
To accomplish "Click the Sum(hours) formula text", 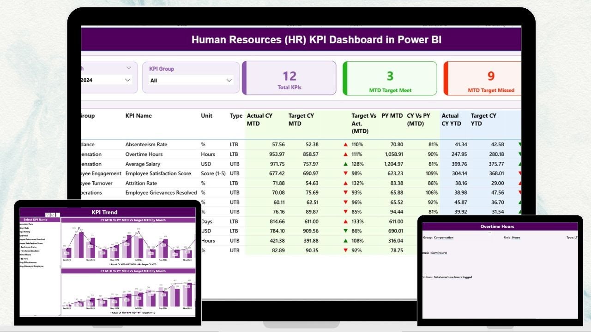I will 440,253.
